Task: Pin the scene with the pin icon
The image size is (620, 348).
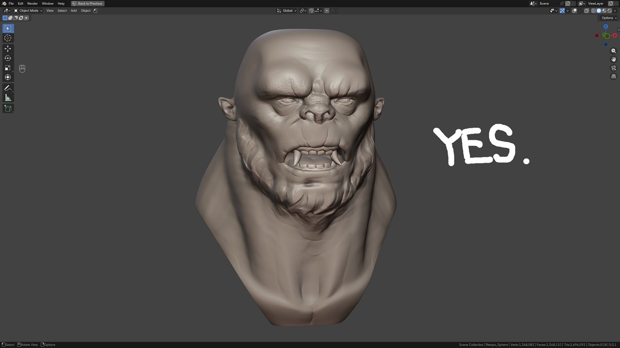Action: click(x=562, y=3)
